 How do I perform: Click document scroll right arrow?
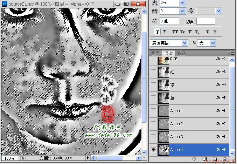coord(138,158)
